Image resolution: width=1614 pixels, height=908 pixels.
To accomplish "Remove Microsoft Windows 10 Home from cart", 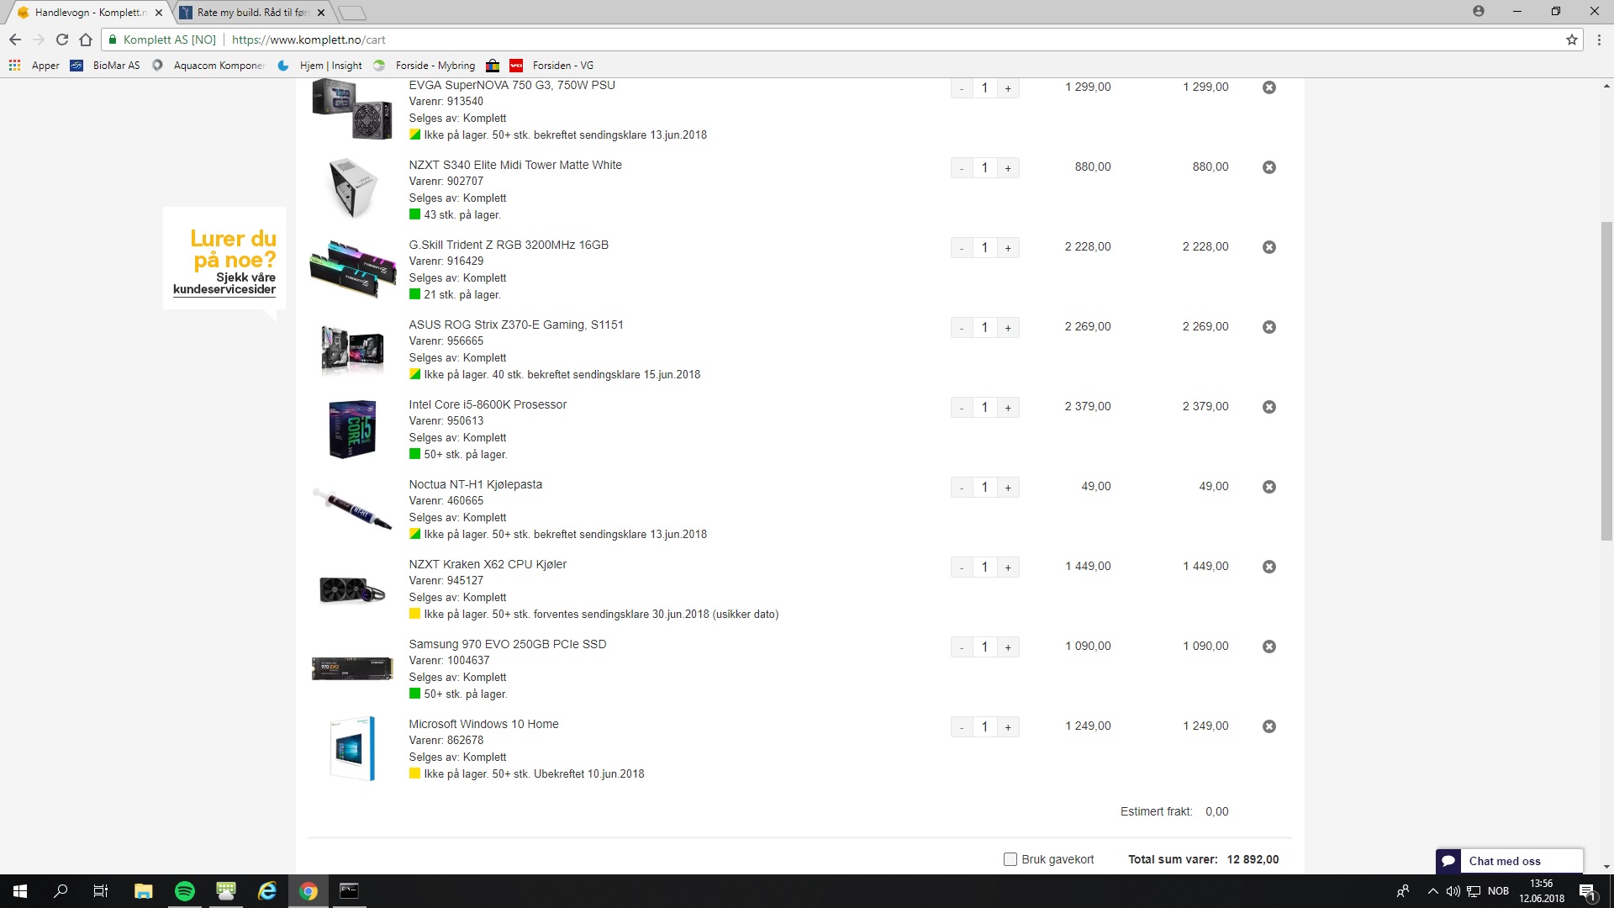I will (1269, 726).
